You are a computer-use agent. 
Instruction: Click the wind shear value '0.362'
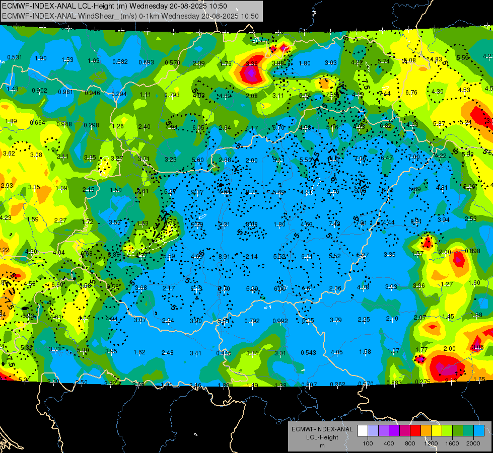[x=338, y=384]
